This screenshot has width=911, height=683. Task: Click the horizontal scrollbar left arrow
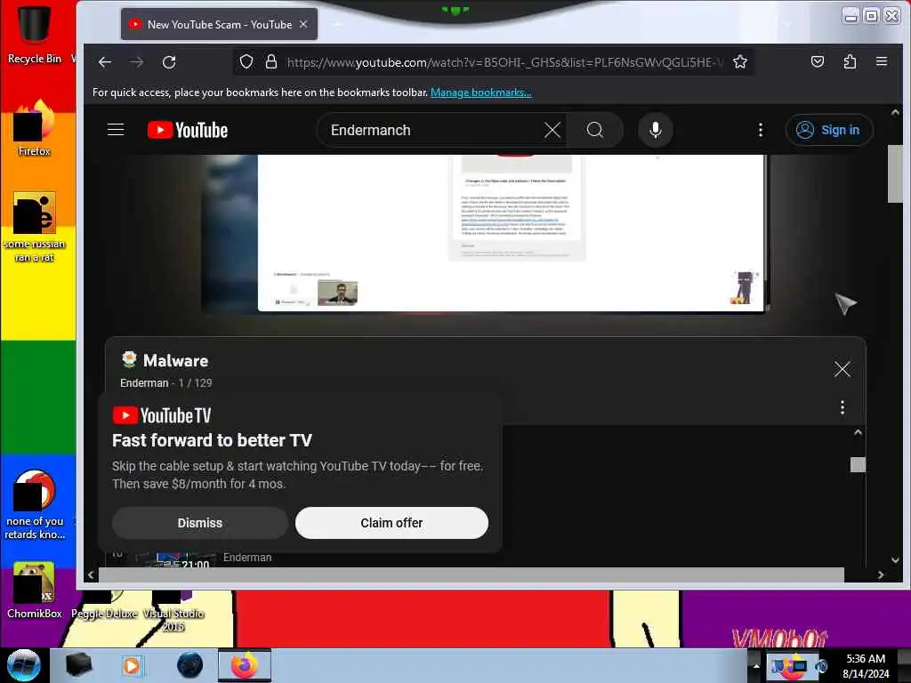tap(91, 575)
